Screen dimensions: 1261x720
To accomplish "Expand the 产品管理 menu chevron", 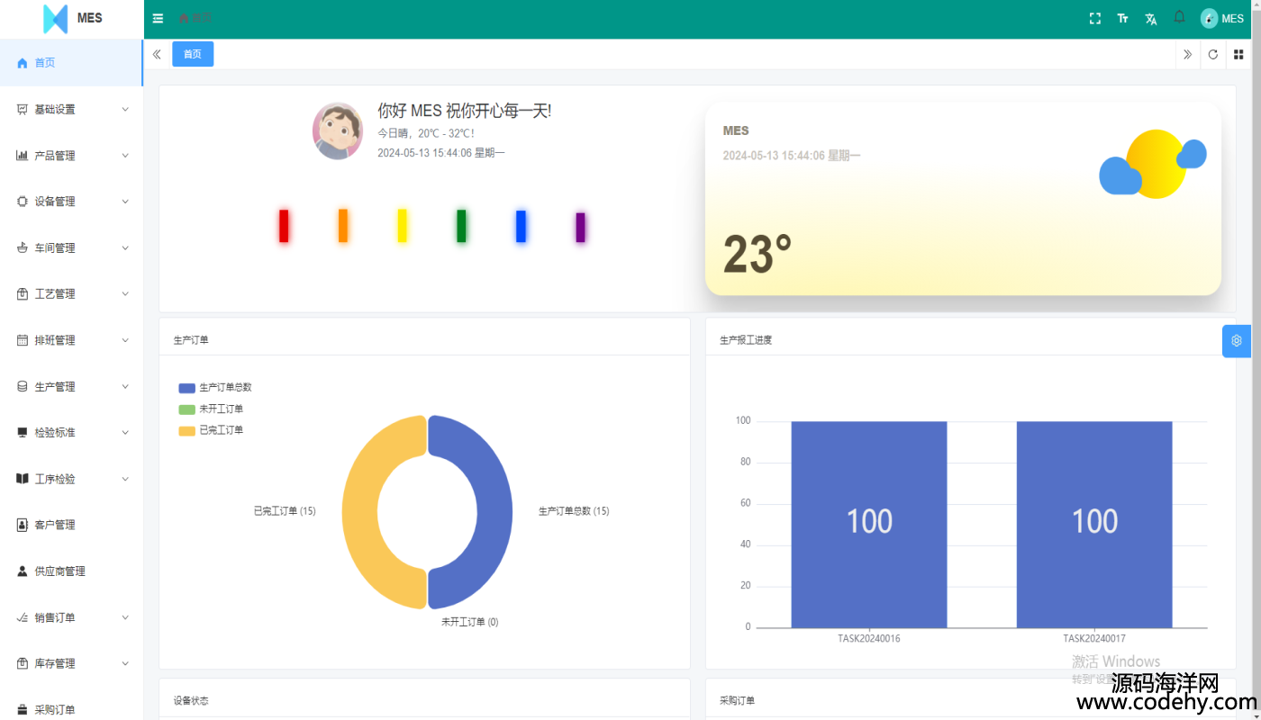I will click(x=125, y=156).
